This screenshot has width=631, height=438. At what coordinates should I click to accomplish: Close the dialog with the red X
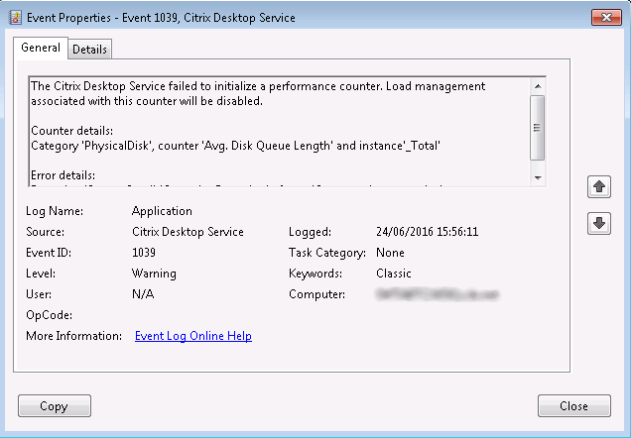point(606,17)
